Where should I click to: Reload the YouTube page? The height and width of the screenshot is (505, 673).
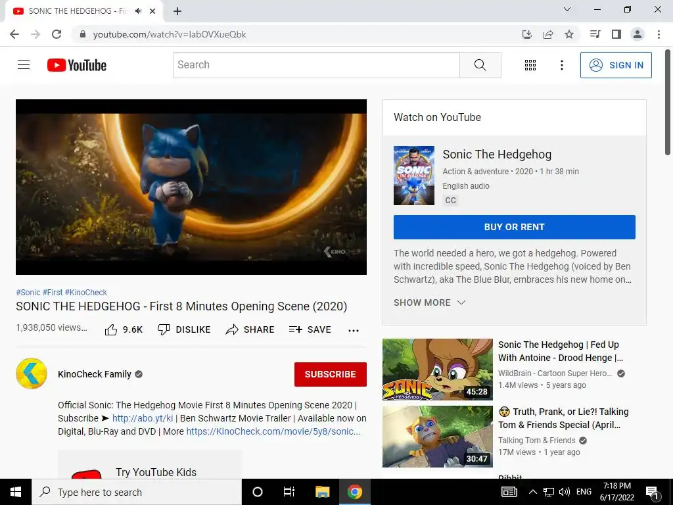tap(57, 34)
